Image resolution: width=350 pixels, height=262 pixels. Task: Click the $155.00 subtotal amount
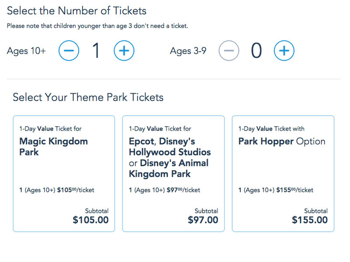click(310, 220)
